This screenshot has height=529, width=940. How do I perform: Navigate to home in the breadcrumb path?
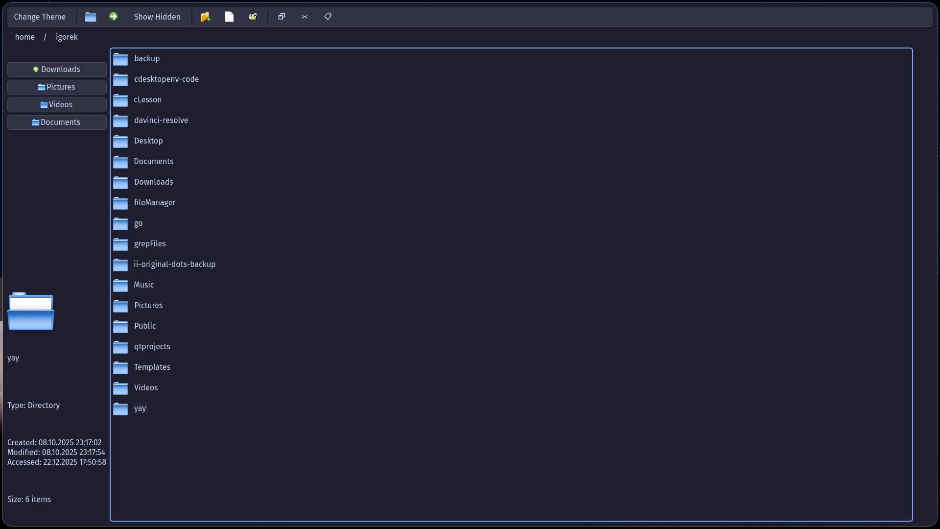(x=25, y=37)
